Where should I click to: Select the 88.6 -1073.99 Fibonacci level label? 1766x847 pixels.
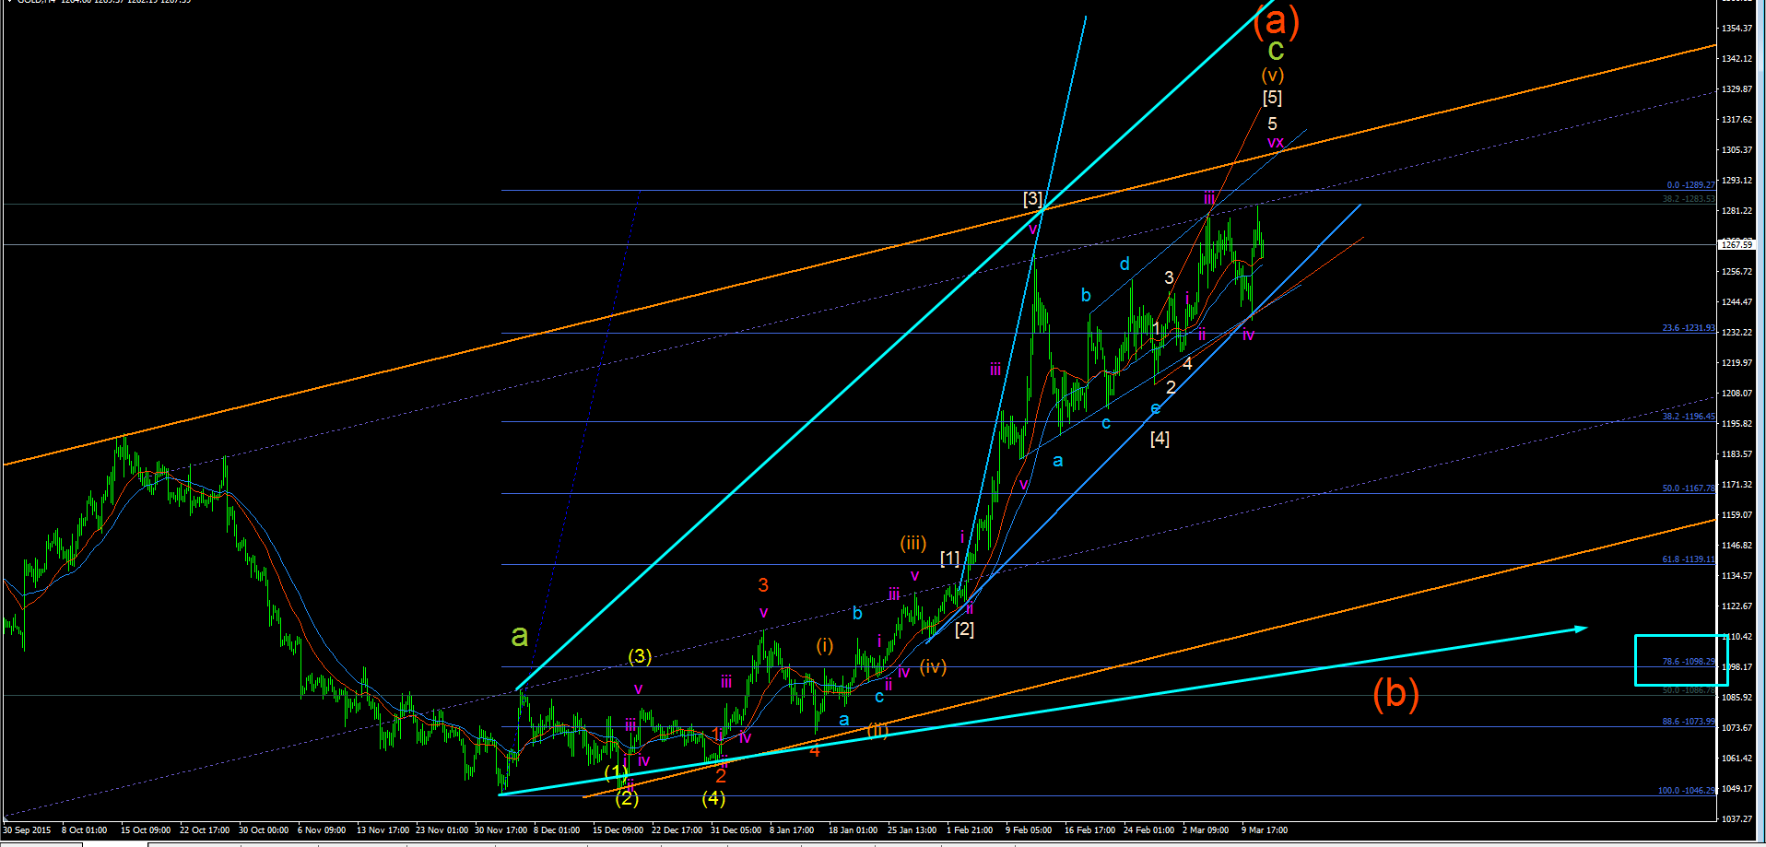[1689, 722]
